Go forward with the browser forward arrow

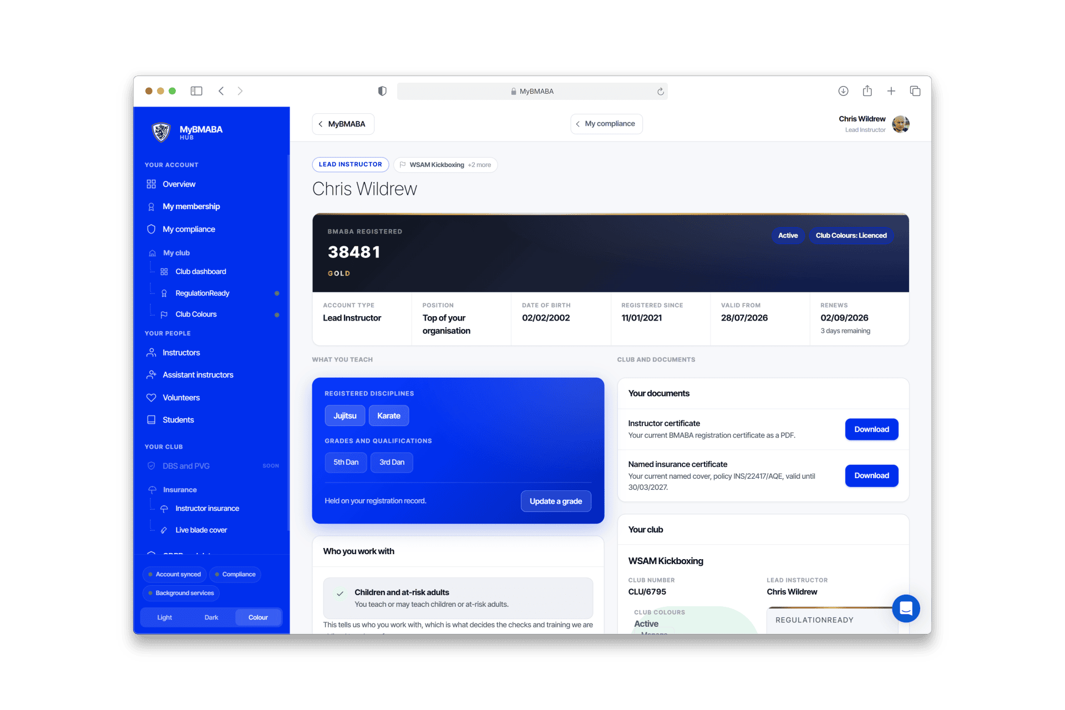[240, 91]
